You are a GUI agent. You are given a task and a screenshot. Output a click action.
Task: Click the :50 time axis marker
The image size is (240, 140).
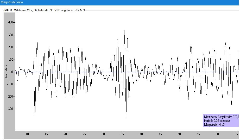pyautogui.click(x=179, y=134)
